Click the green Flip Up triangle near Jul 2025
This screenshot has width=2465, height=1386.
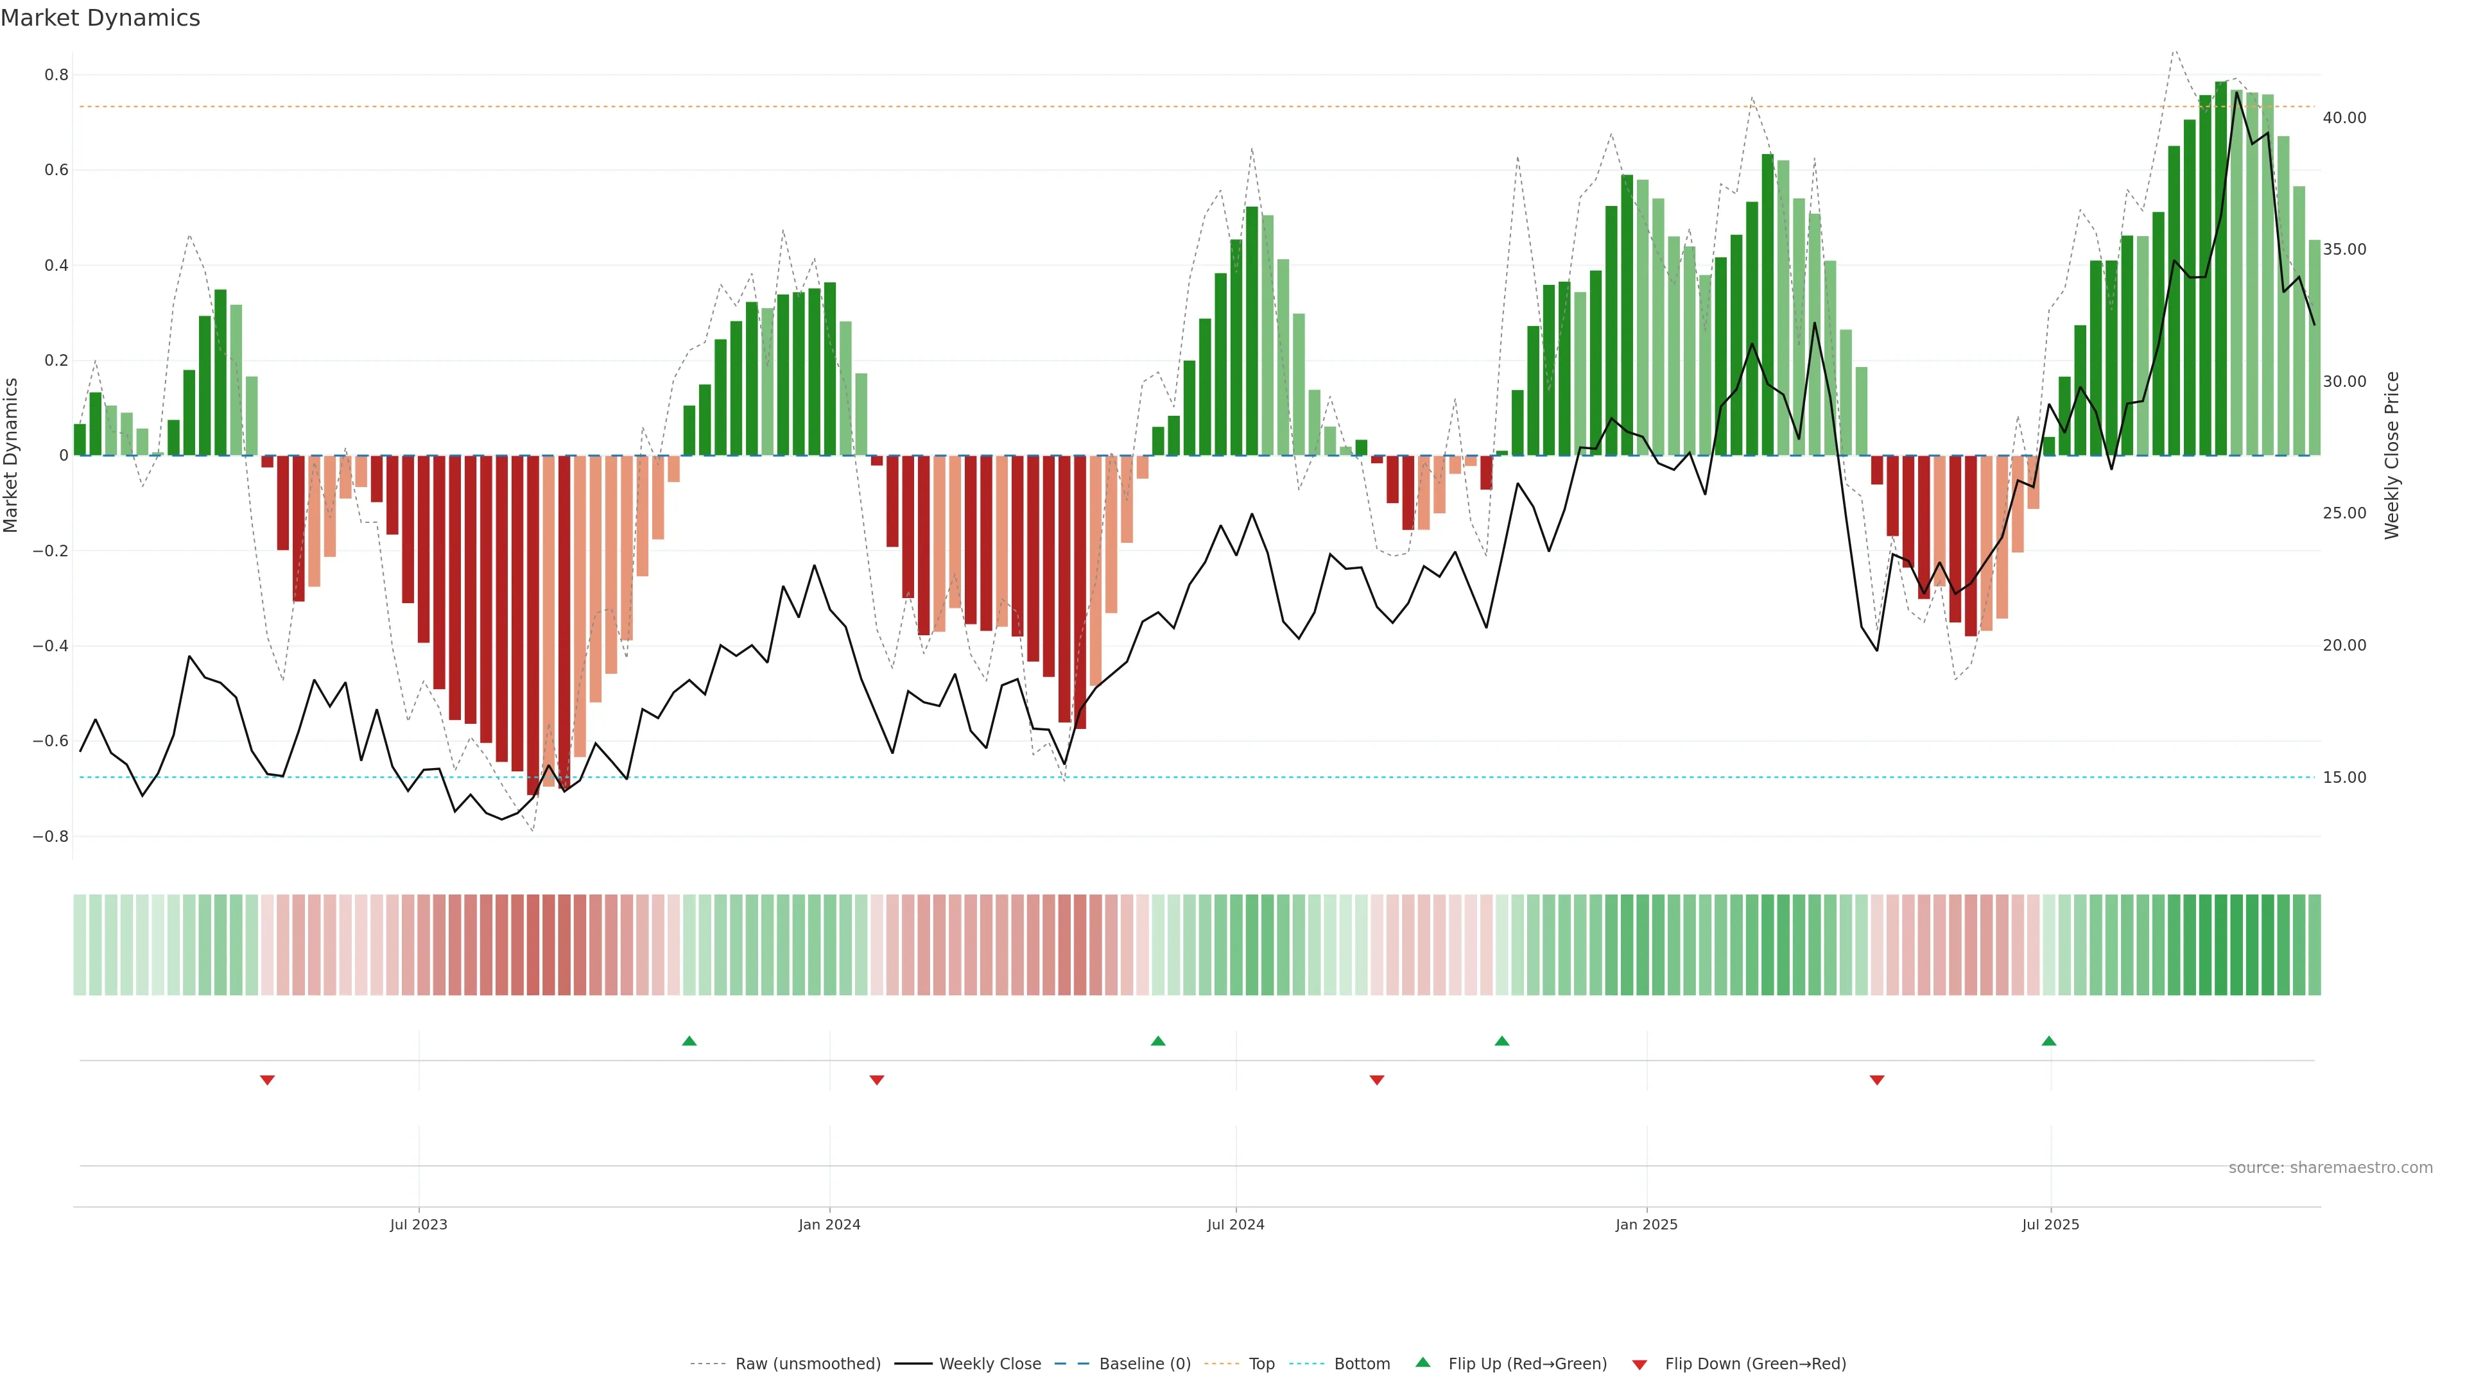pyautogui.click(x=2049, y=1041)
